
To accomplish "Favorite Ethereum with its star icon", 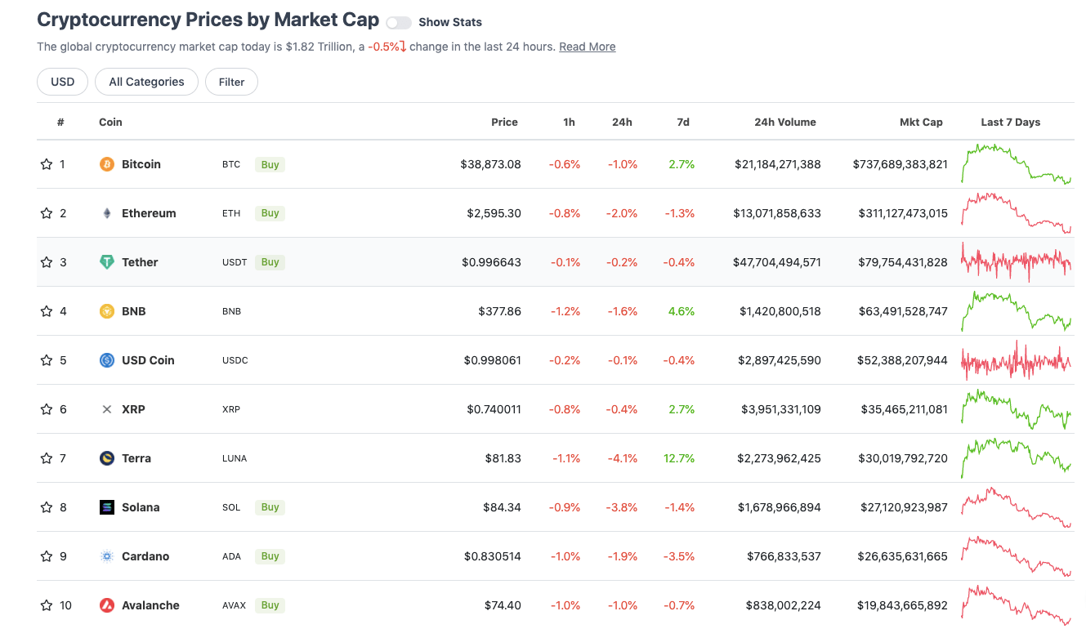I will (x=47, y=213).
